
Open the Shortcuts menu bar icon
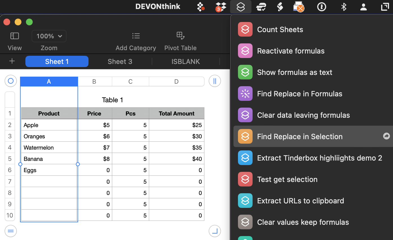[240, 7]
